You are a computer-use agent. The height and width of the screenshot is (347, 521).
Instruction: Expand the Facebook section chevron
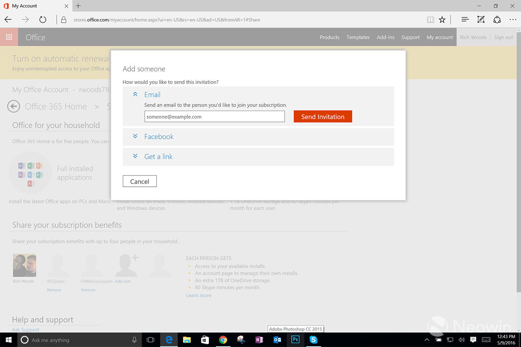135,136
